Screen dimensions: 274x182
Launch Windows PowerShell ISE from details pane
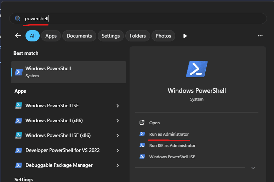tap(172, 157)
